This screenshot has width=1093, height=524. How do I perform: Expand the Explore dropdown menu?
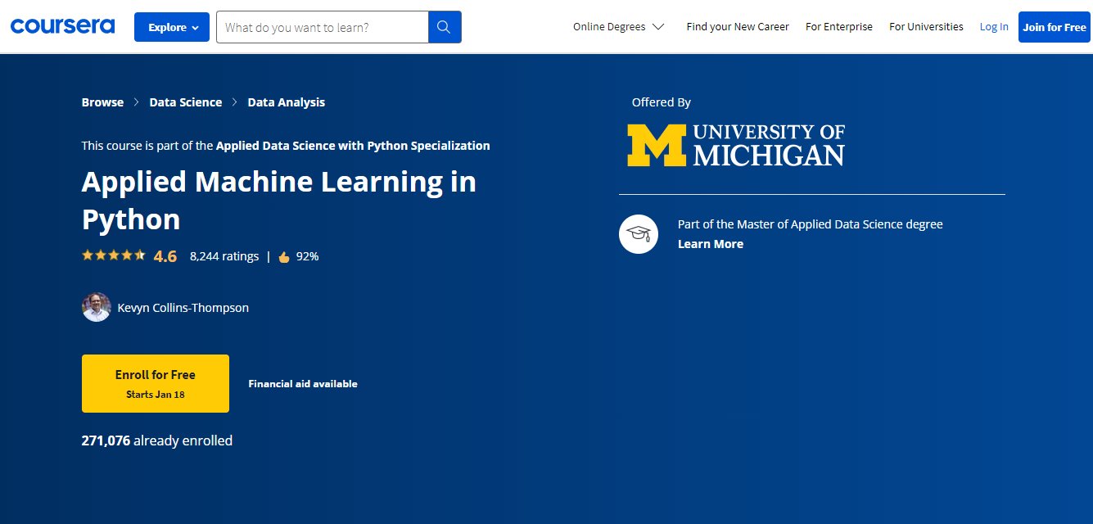[172, 27]
